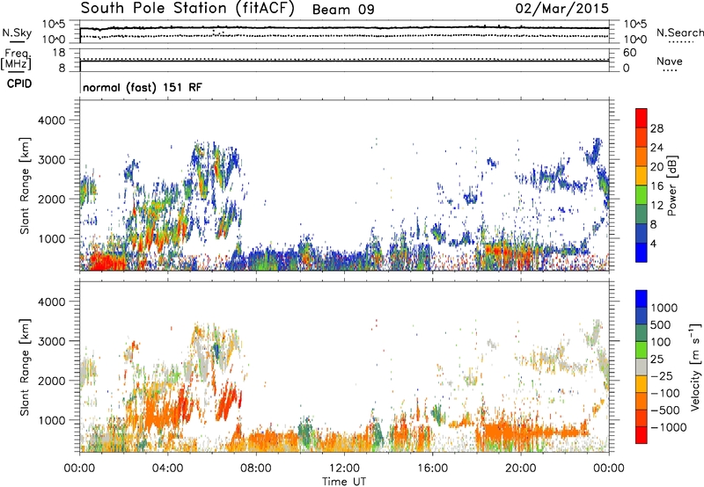Click the '-25' label on Velocity colorbar
This screenshot has height=487, width=704.
[x=662, y=376]
